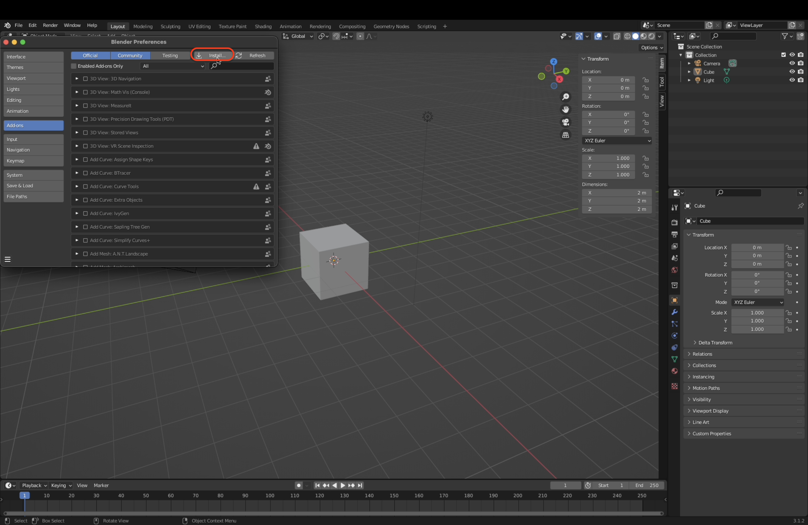Check the Enabled Add-ons Only box
The image size is (808, 525).
pos(74,66)
